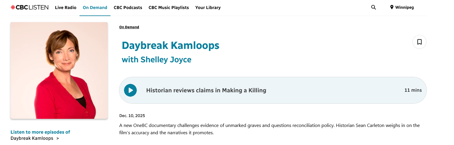Go to CBC Podcasts

point(128,8)
